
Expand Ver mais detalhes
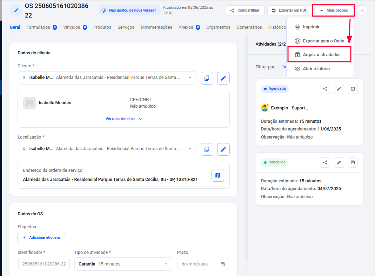(x=123, y=119)
